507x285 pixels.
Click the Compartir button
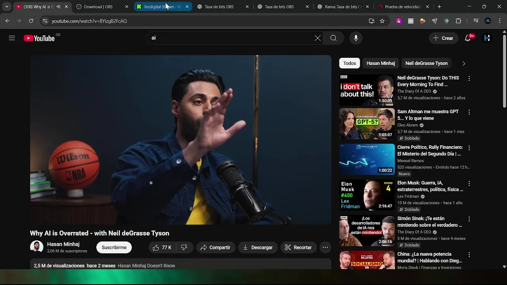pyautogui.click(x=215, y=247)
